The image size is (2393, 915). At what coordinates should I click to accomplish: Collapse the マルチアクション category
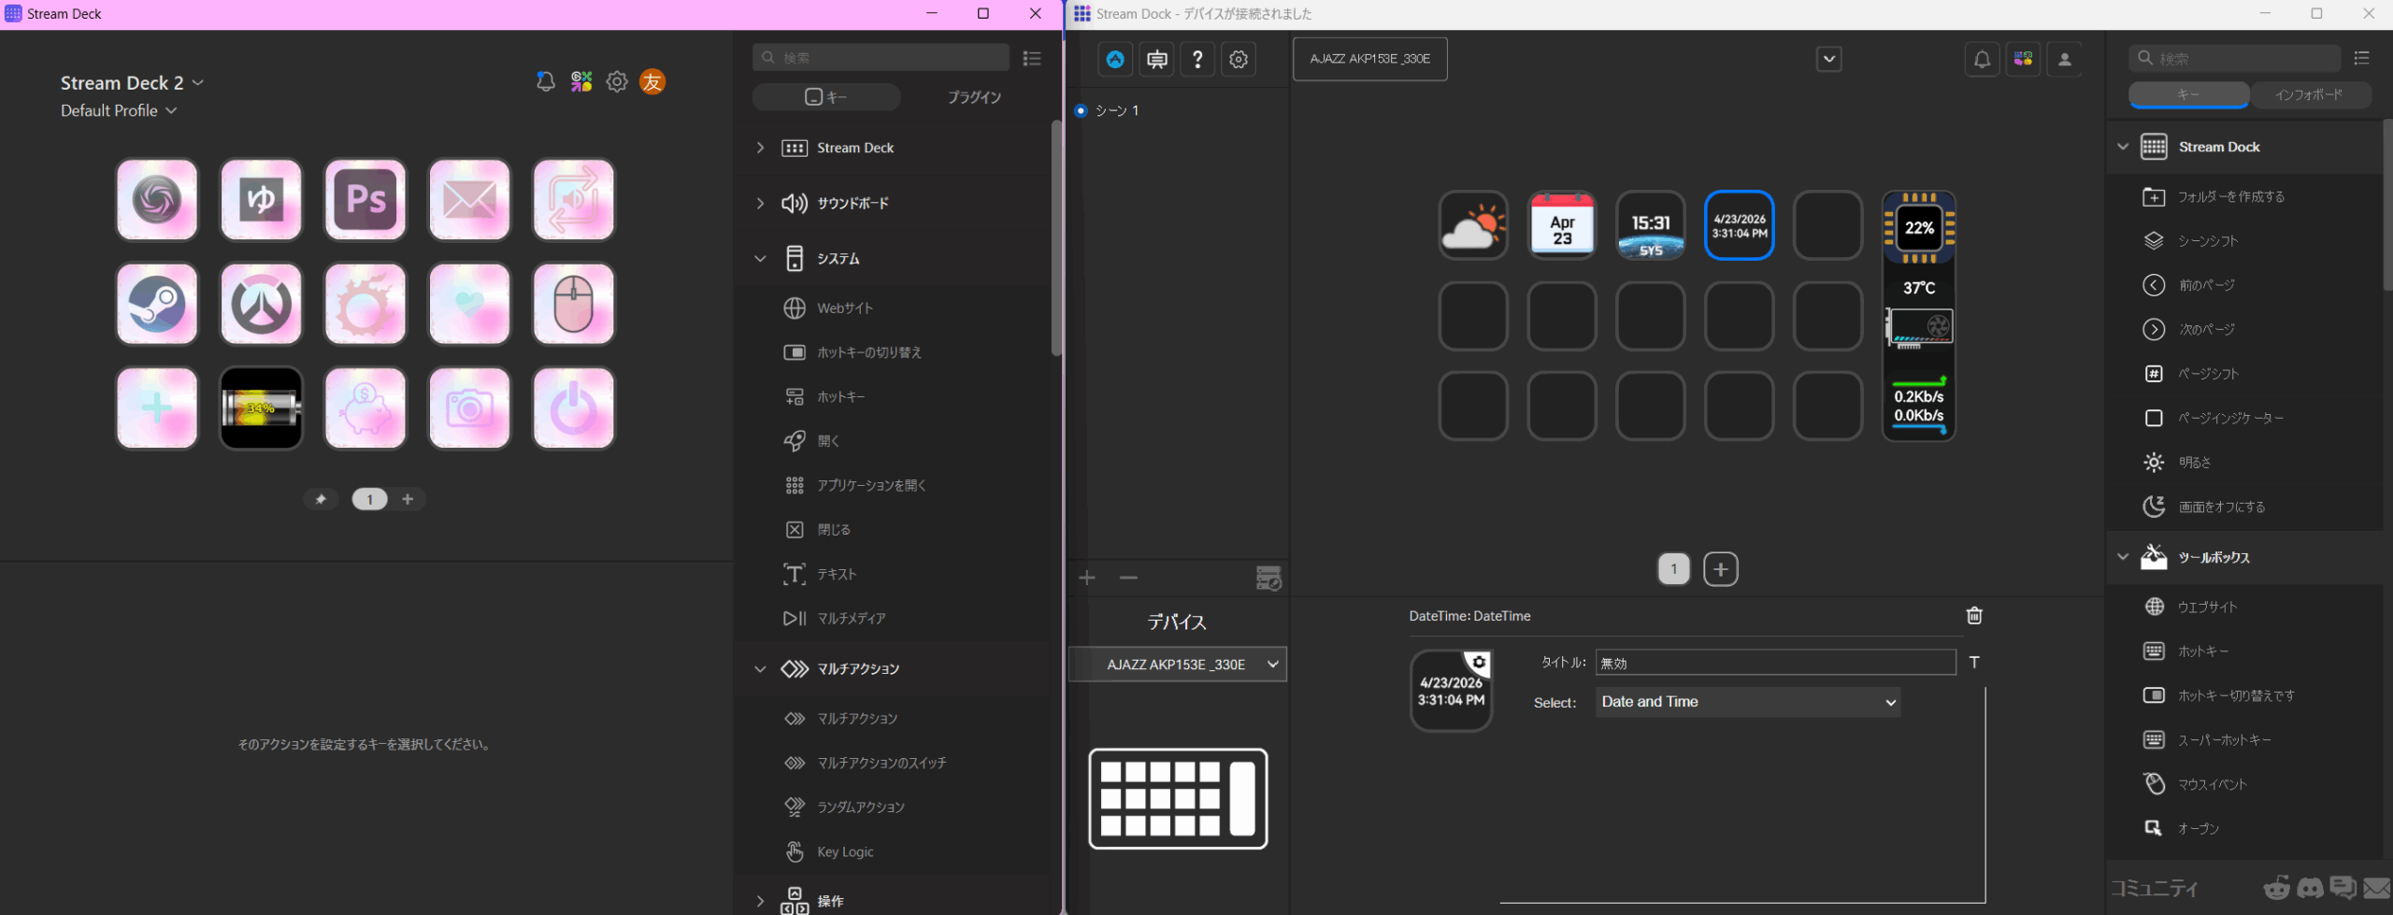(760, 669)
